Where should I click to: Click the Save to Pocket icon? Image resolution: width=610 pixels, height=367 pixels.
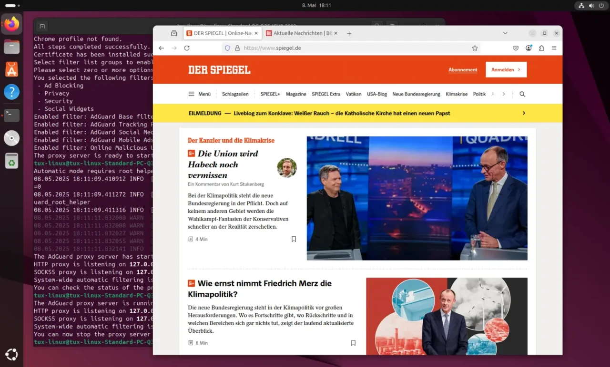click(x=516, y=48)
